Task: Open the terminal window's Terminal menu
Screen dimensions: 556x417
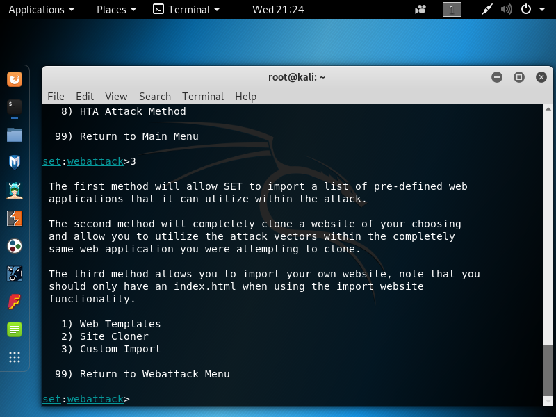Action: point(203,97)
